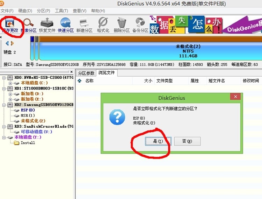Image resolution: width=262 pixels, height=199 pixels.
Task: Click the MSR partition bar in disk map
Action: click(37, 48)
